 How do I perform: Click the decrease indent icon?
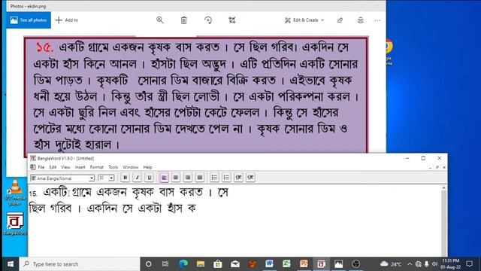(238, 178)
